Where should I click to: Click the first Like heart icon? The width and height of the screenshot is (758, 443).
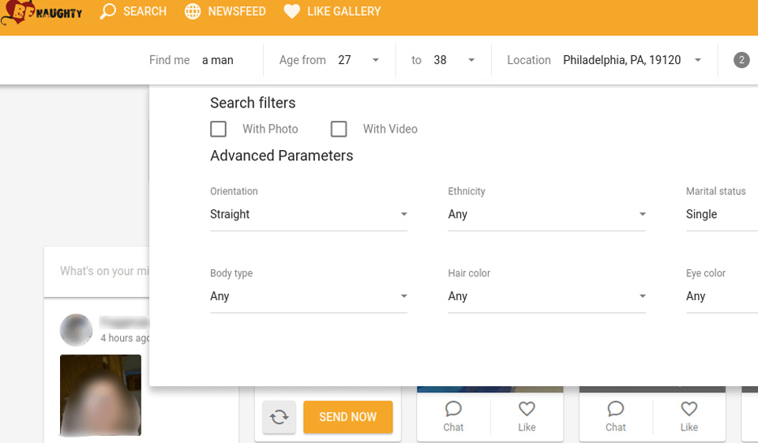(527, 409)
